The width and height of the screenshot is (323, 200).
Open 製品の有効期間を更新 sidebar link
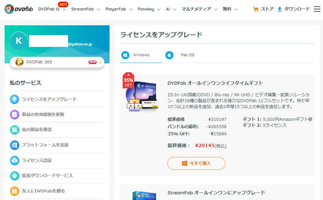(43, 114)
